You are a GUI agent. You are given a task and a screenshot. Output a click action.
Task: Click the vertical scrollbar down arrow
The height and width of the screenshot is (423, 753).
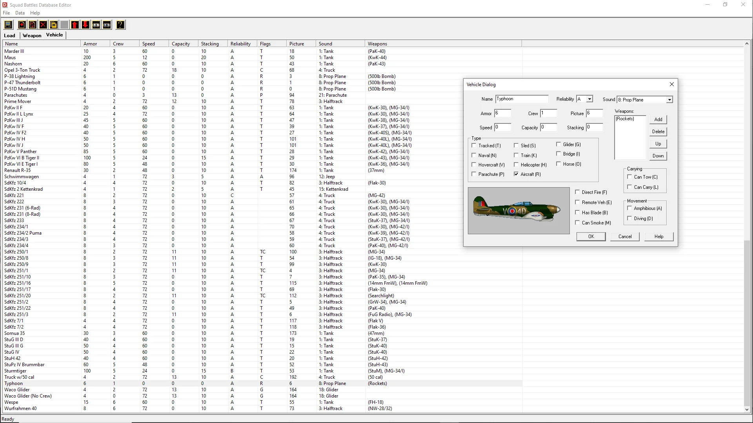point(747,410)
